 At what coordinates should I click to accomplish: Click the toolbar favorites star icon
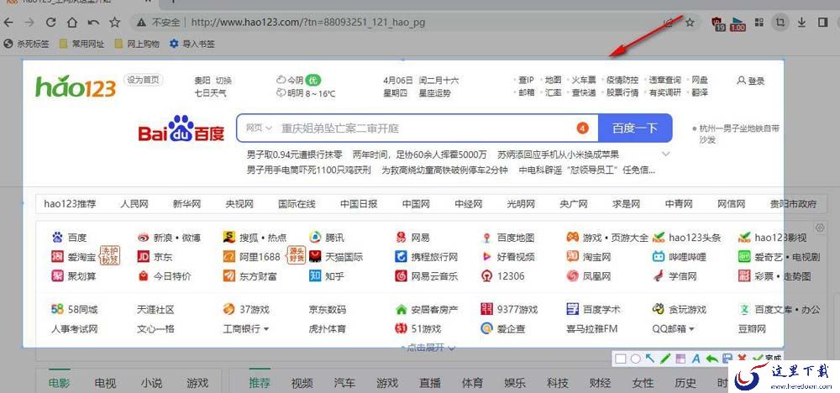(114, 22)
